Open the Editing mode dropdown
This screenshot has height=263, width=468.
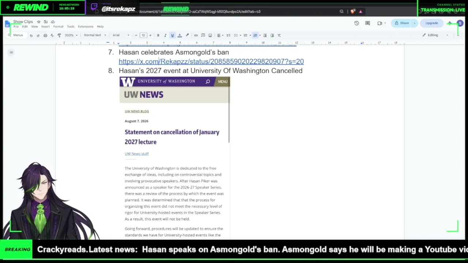pos(435,35)
